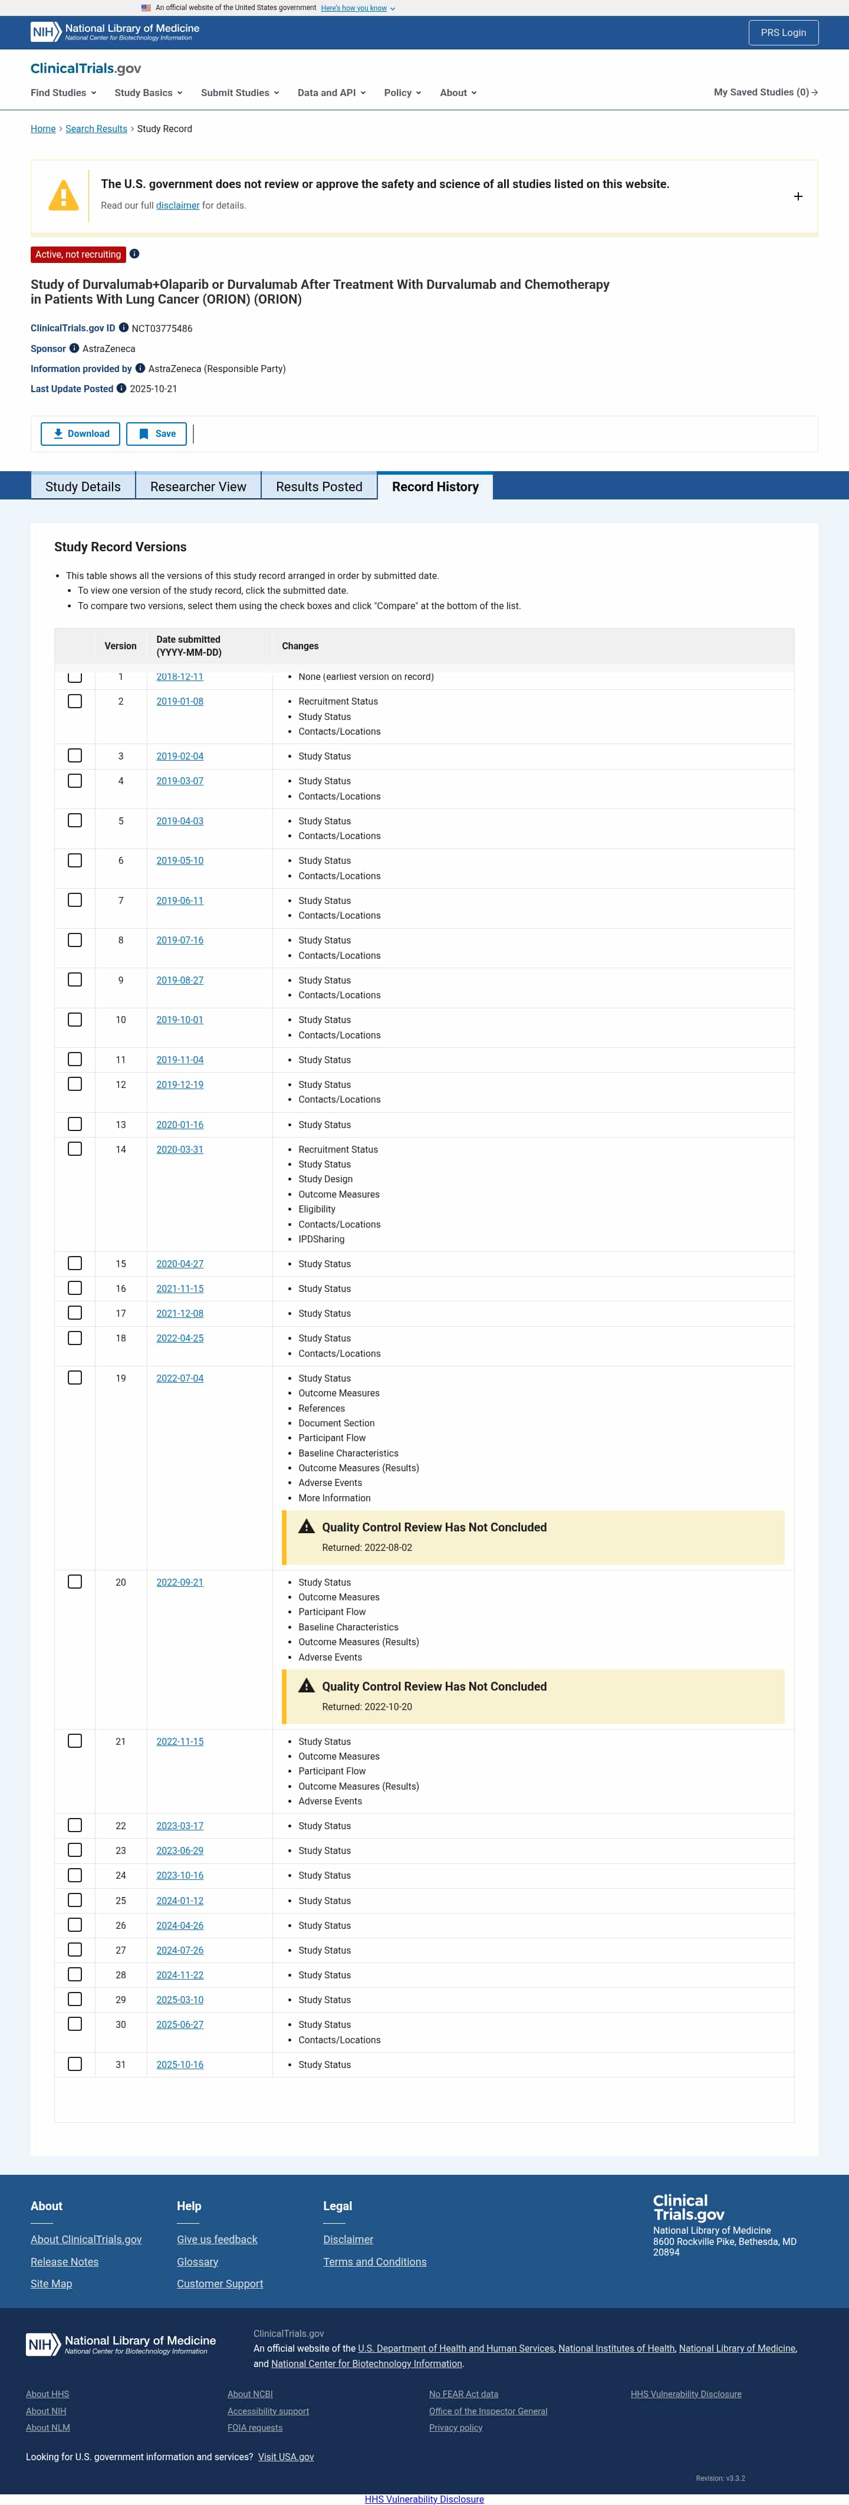Go to the Home breadcrumb
This screenshot has height=2505, width=849.
tap(43, 129)
